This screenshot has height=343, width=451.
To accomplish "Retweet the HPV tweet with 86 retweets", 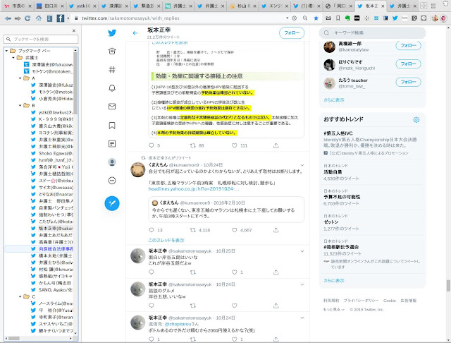I will point(193,145).
